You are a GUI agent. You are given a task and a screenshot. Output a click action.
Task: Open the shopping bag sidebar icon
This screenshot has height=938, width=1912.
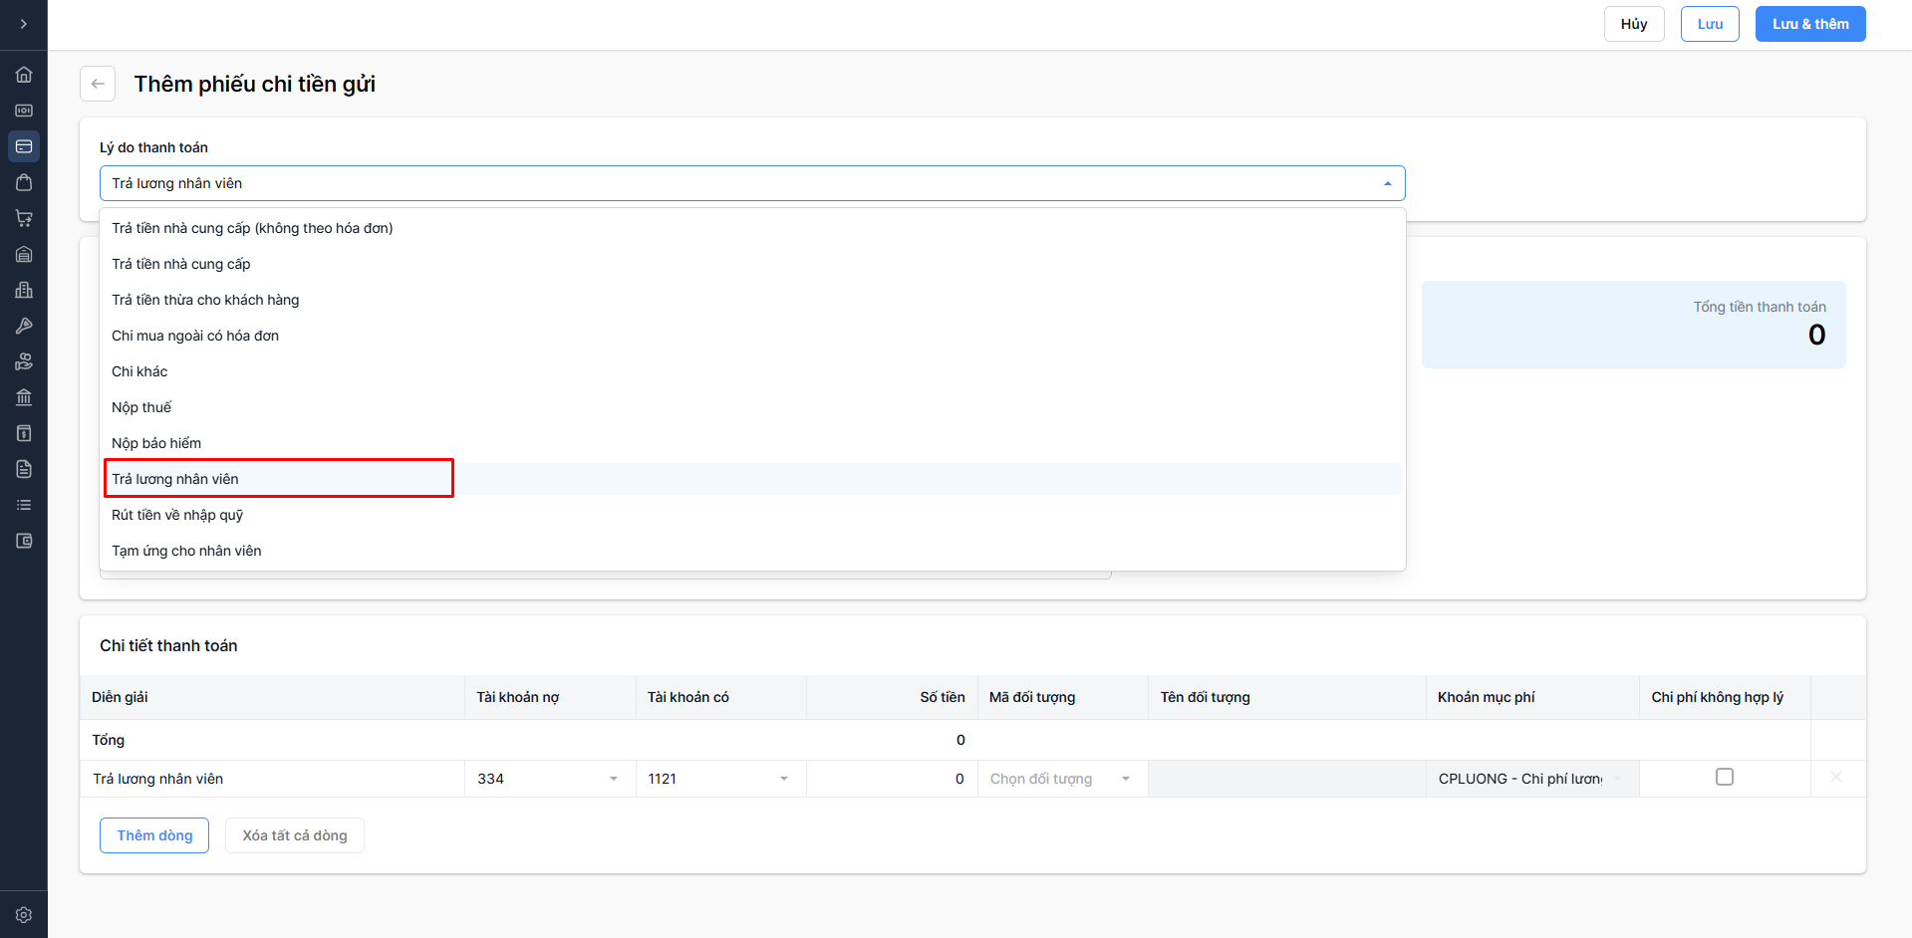pyautogui.click(x=24, y=182)
